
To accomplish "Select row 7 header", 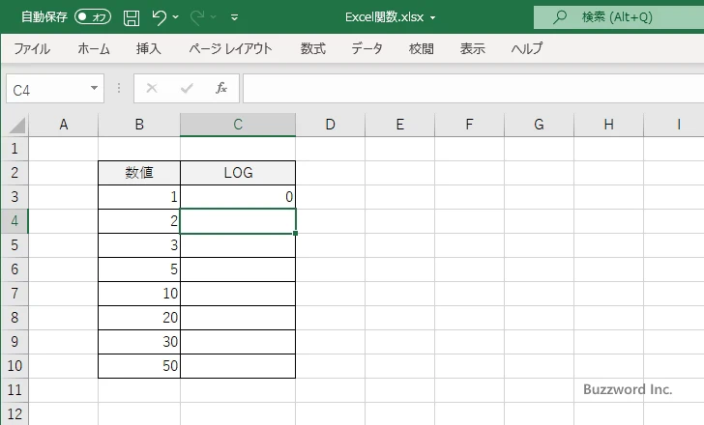I will tap(15, 294).
